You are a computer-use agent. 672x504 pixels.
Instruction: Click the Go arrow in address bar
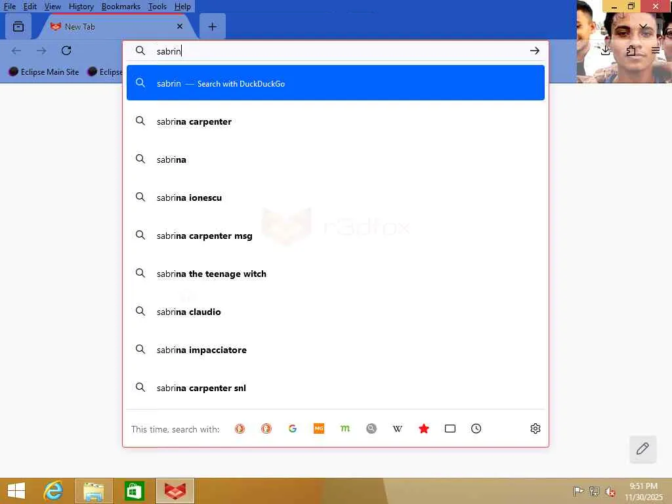(534, 51)
